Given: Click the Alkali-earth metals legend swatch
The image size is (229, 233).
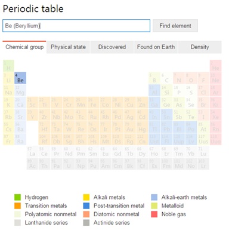Looking at the screenshot, I should coord(154,197).
